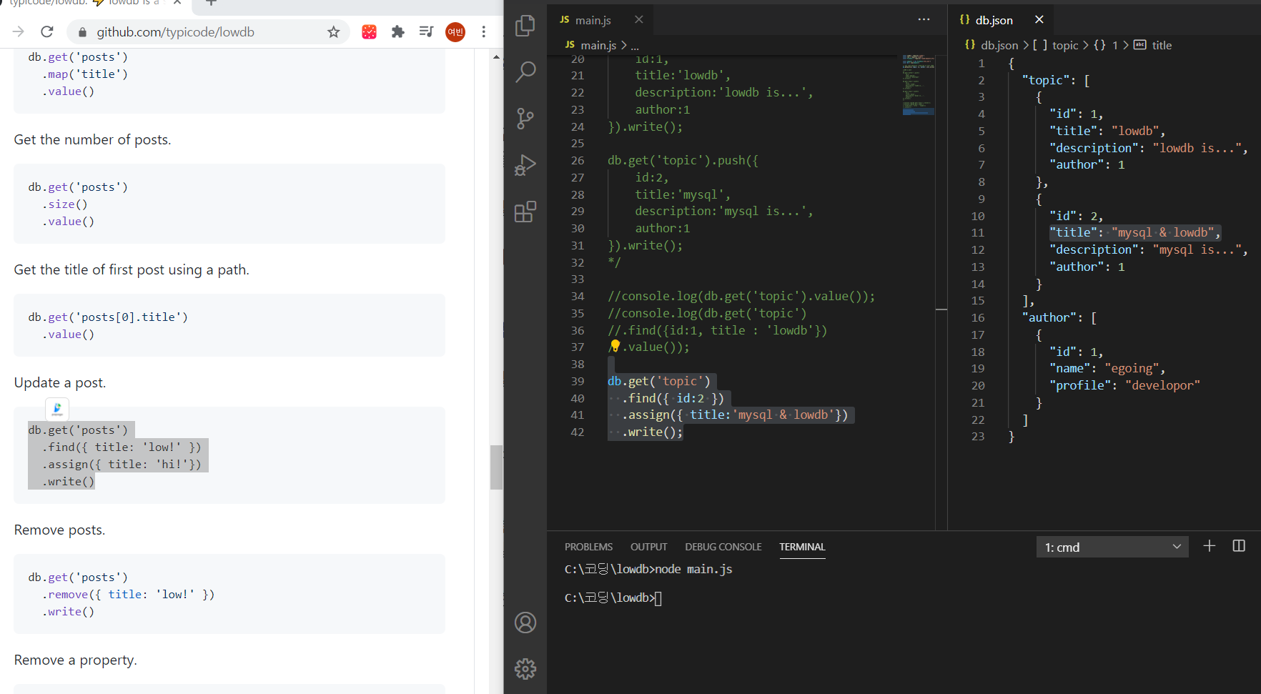Viewport: 1261px width, 694px height.
Task: Click "name": "egoing" line in db.json
Action: (1107, 368)
